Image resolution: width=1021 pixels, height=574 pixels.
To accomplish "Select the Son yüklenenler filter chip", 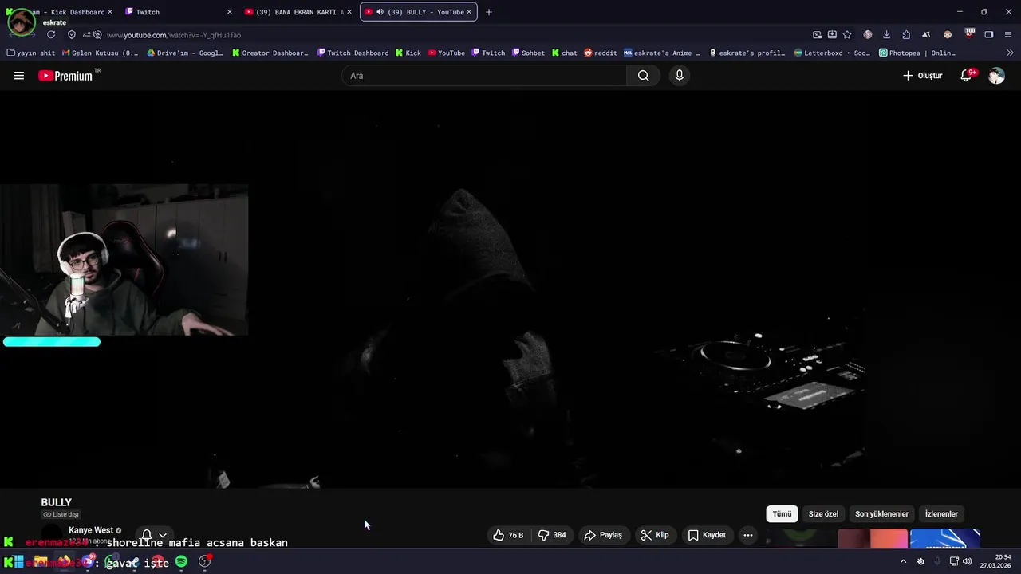I will (x=881, y=514).
